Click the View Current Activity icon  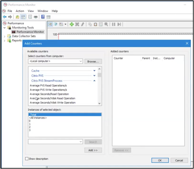coord(50,24)
